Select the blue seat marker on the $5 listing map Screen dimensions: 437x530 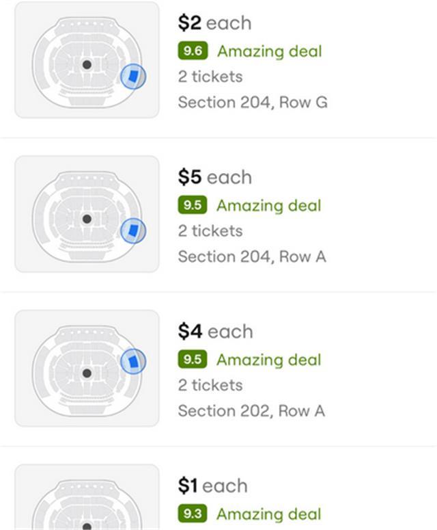click(x=133, y=231)
